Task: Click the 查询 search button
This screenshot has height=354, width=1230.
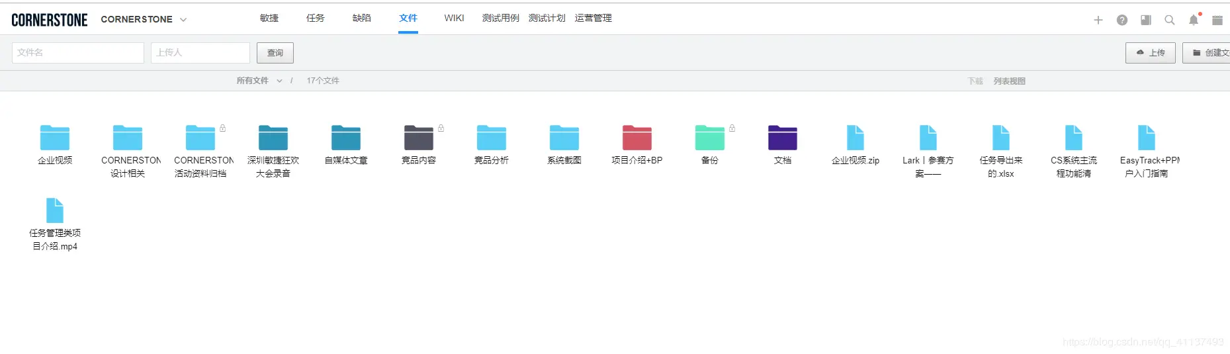Action: point(275,53)
